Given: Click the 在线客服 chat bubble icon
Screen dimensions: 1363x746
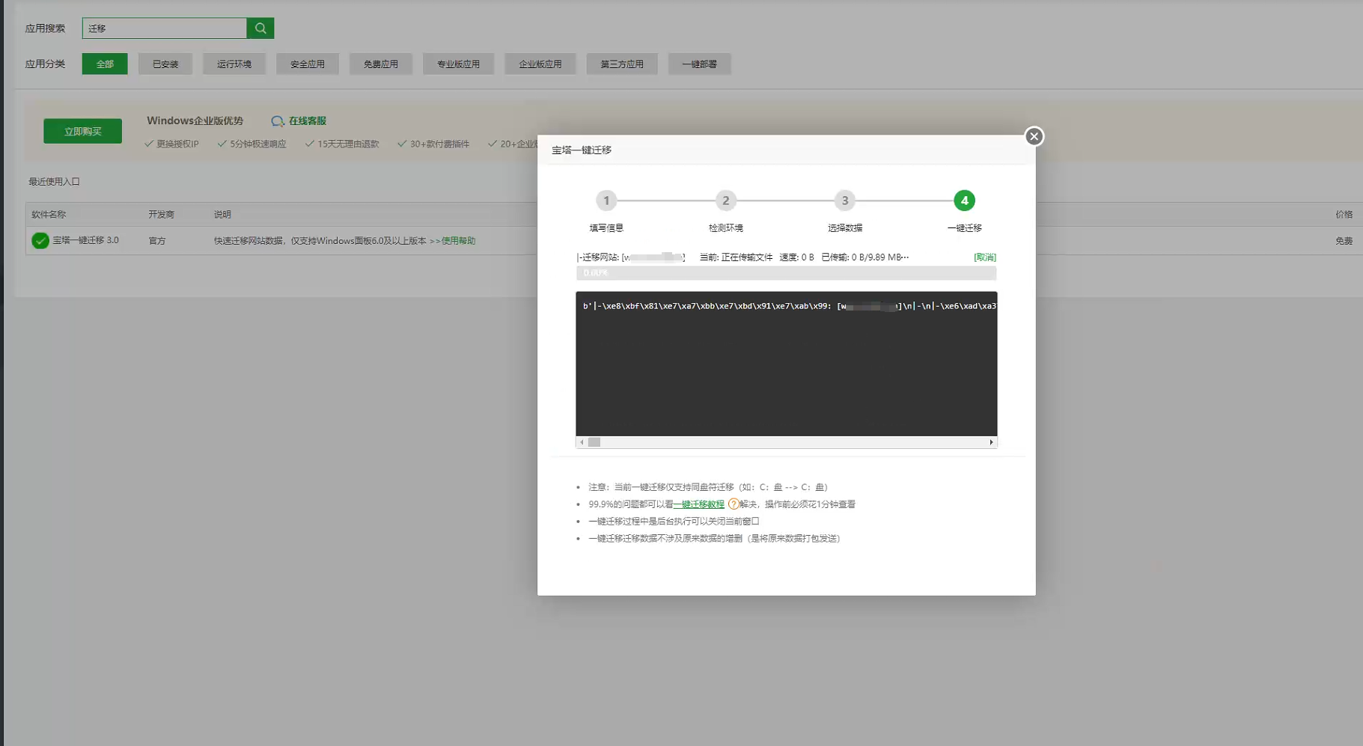Looking at the screenshot, I should pyautogui.click(x=278, y=121).
